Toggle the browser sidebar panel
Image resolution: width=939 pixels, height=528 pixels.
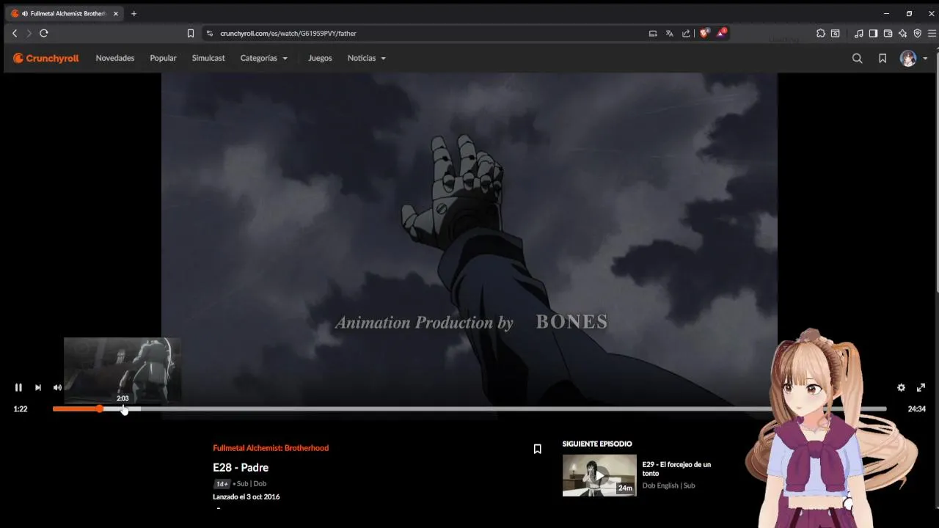(x=873, y=33)
